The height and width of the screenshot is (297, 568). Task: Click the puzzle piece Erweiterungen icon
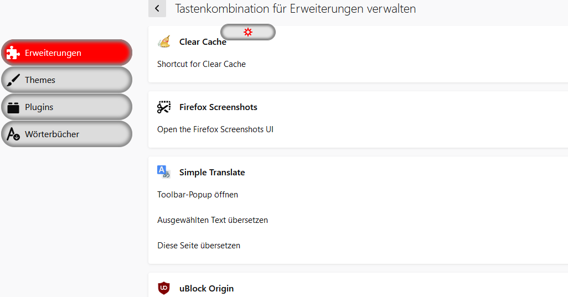click(x=13, y=53)
